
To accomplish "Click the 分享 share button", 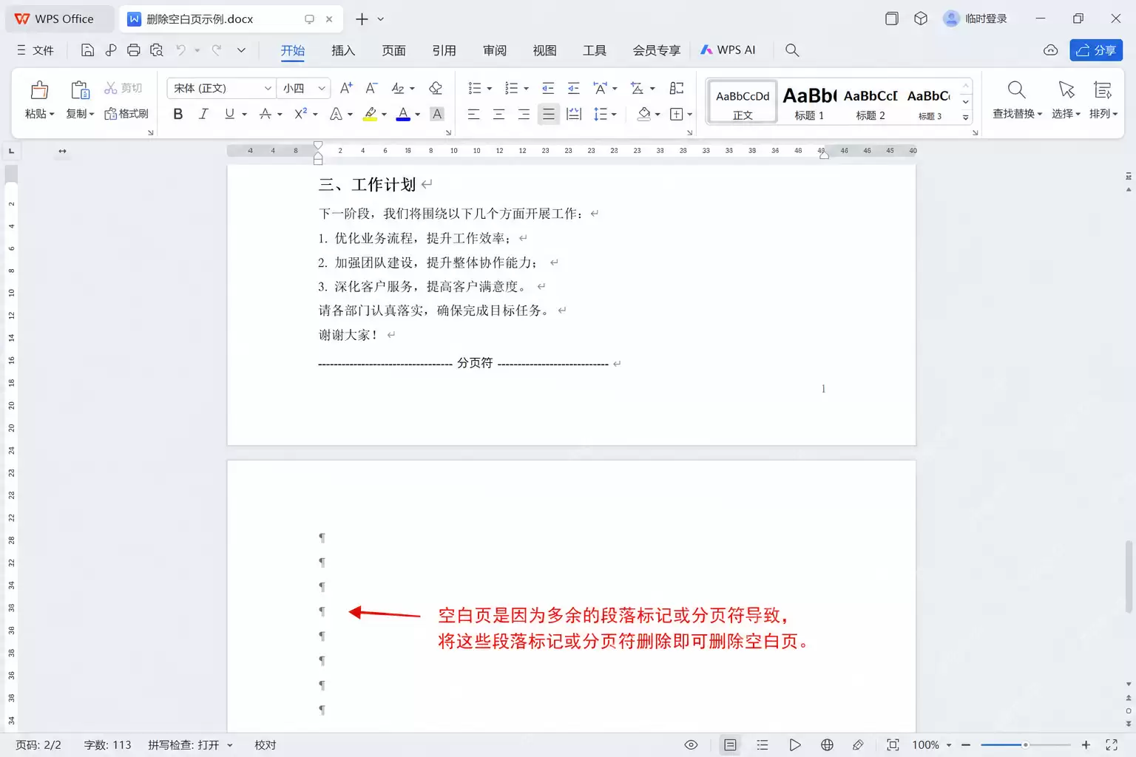I will (x=1096, y=50).
